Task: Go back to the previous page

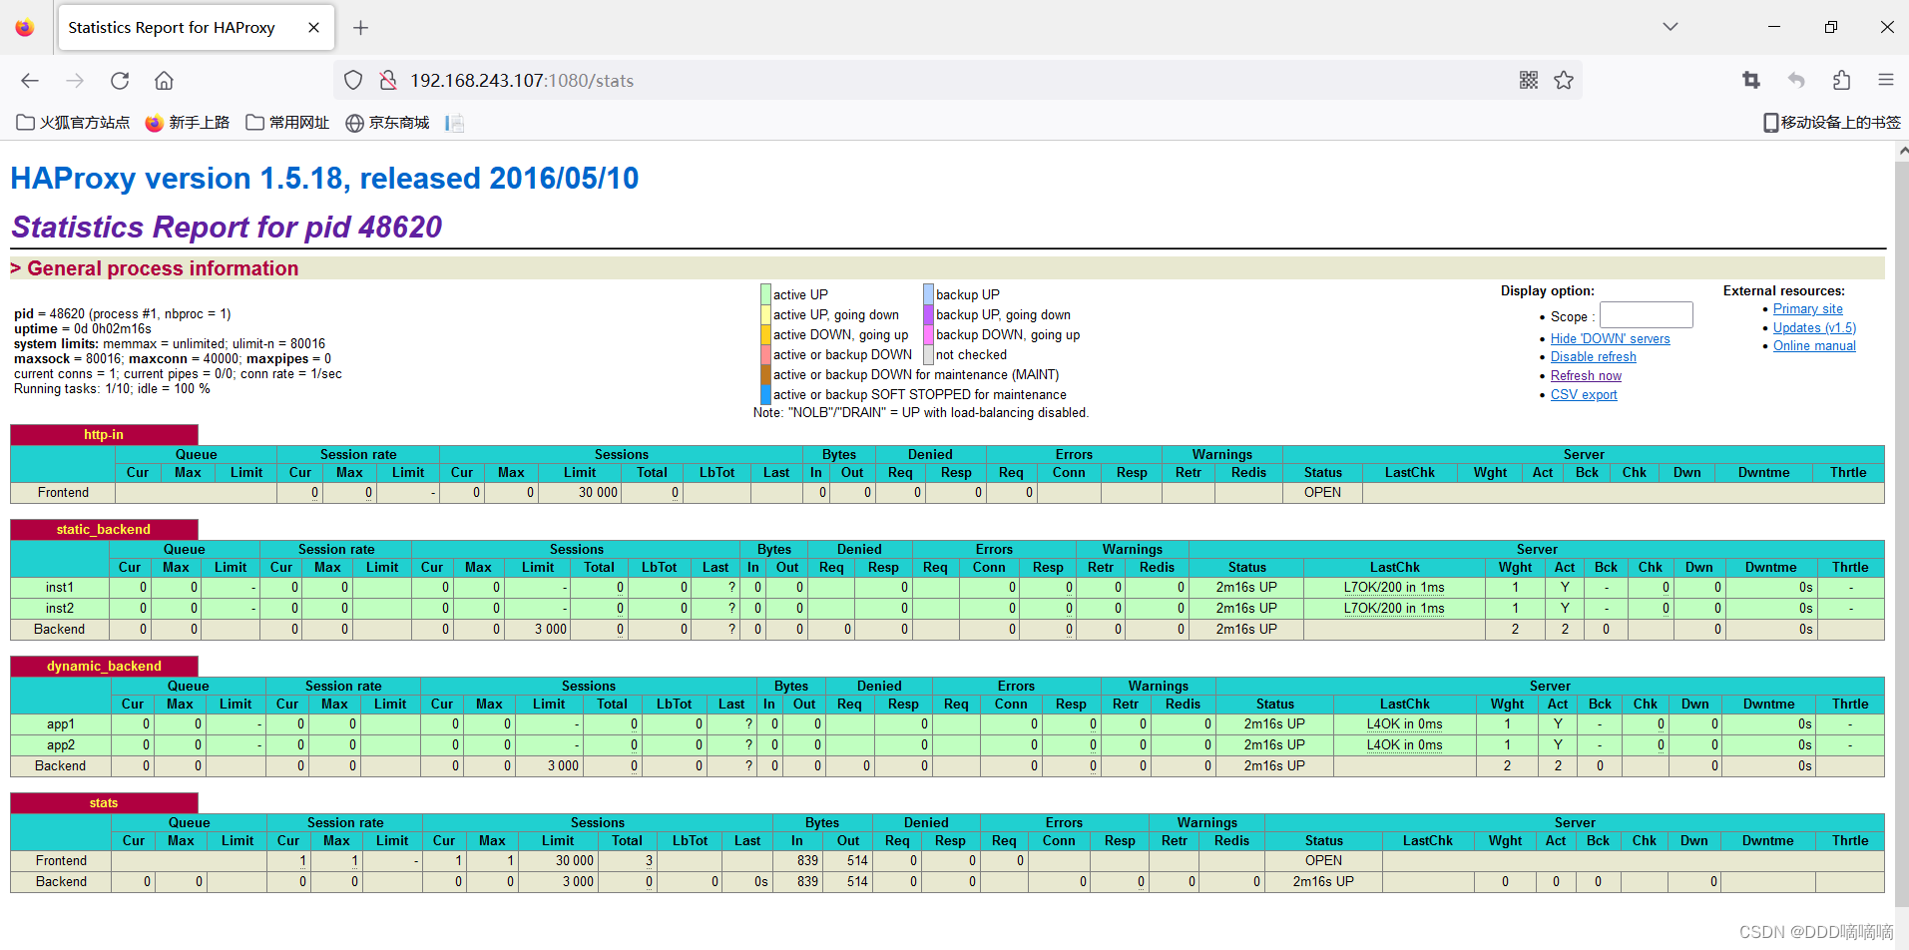Action: (x=30, y=81)
